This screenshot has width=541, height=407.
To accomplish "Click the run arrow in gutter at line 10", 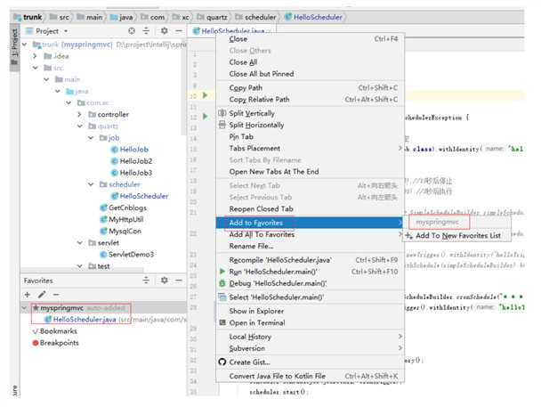I will 205,95.
